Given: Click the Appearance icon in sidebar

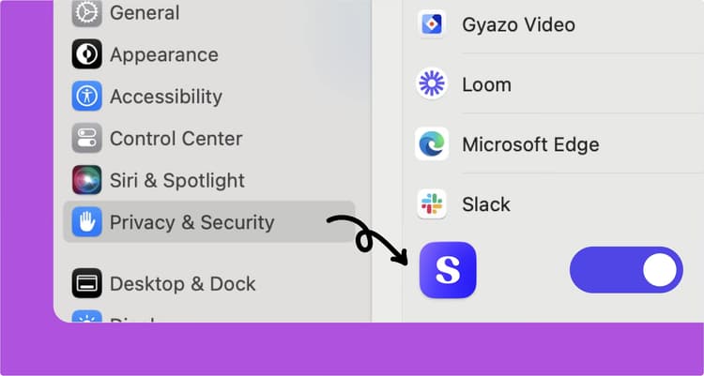Looking at the screenshot, I should coord(87,54).
